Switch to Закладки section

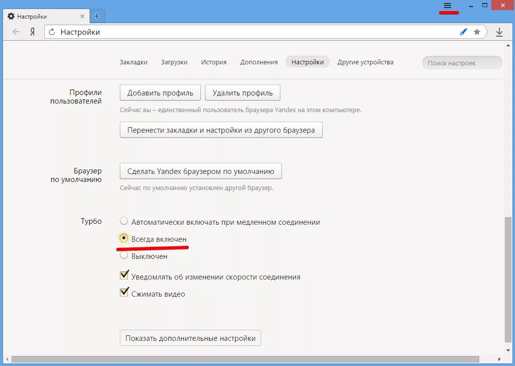point(133,62)
